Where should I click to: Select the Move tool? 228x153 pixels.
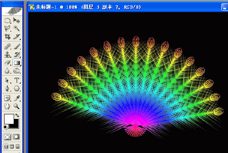coord(17,20)
